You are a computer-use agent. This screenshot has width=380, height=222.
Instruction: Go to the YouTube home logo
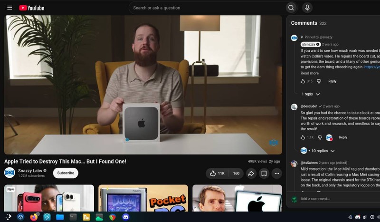[x=32, y=8]
